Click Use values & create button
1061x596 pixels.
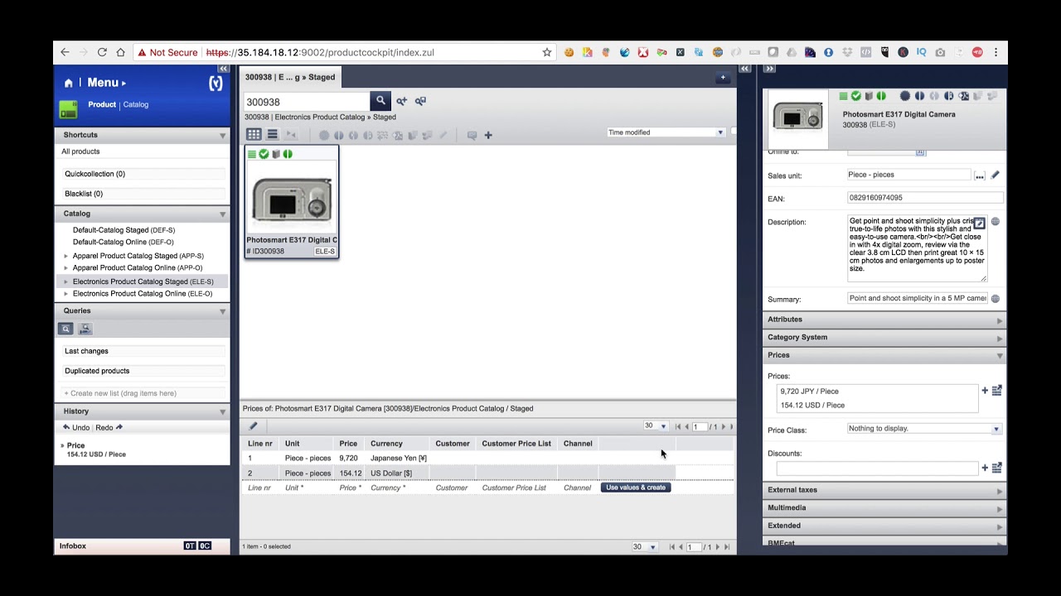[x=636, y=488]
